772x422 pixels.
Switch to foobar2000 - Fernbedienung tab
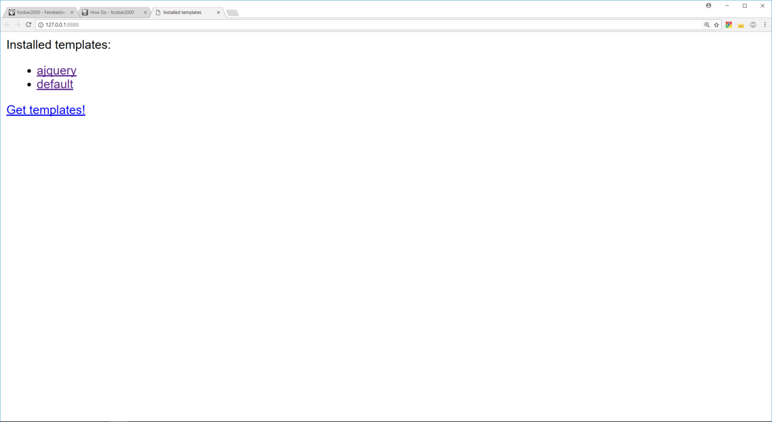tap(41, 12)
